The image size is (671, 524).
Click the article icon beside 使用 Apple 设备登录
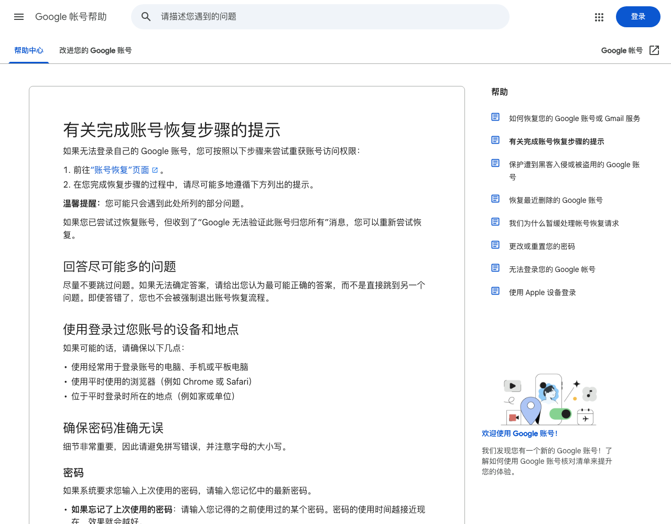[495, 291]
